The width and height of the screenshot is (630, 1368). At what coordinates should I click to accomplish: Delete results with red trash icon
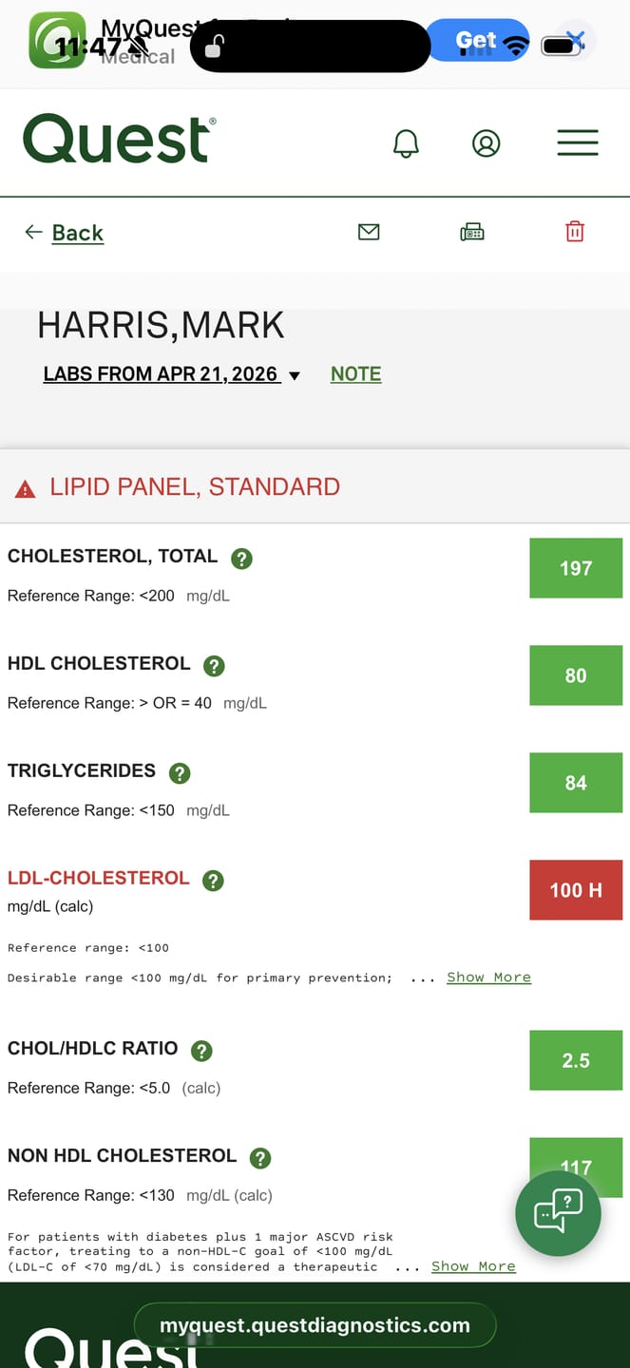click(x=575, y=231)
